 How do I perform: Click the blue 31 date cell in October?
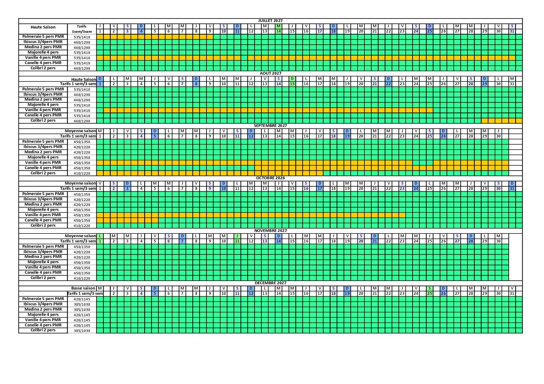tap(512, 188)
